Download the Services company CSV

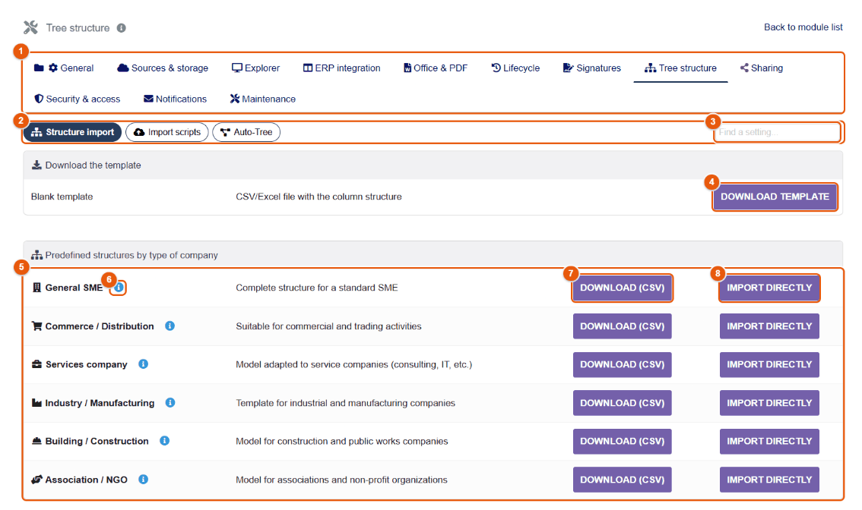point(623,364)
